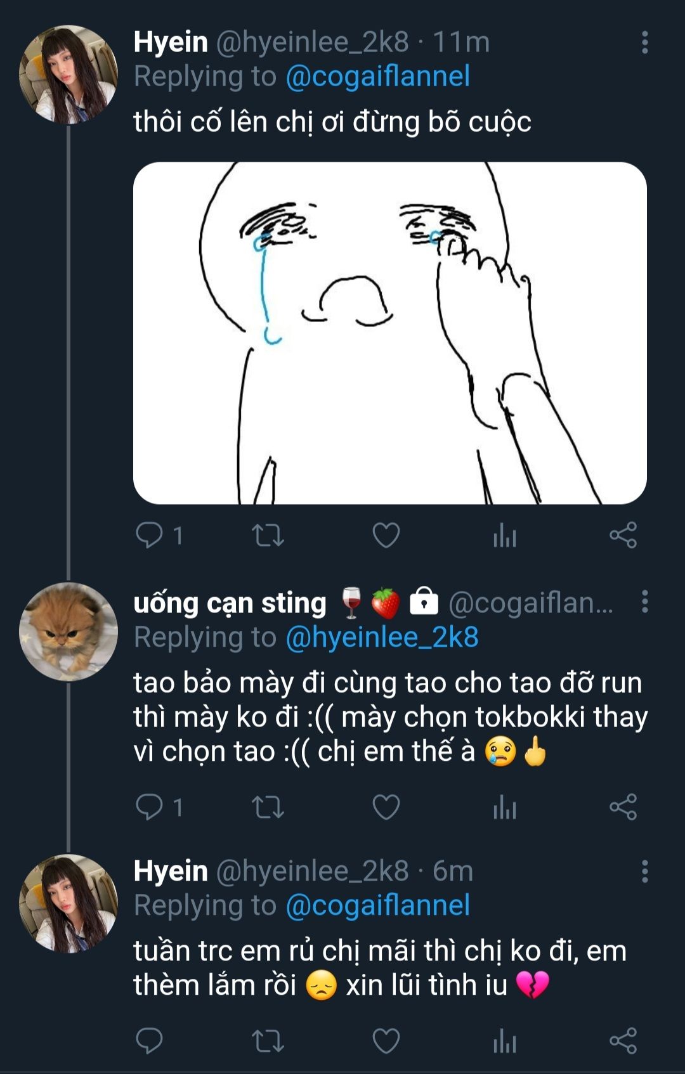Share Hyein's tweet with the crying drawing
This screenshot has width=685, height=1074.
pyautogui.click(x=623, y=535)
